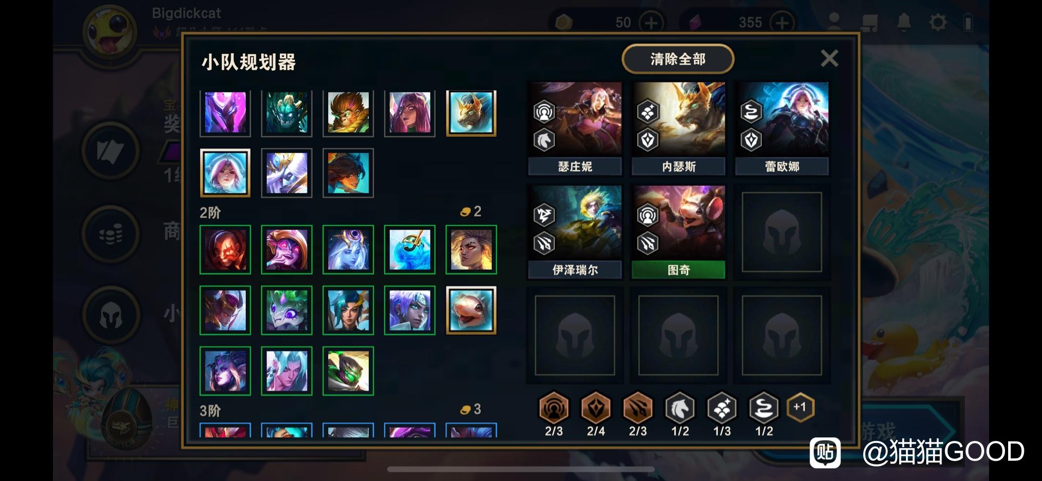This screenshot has height=481, width=1042.
Task: Pick the green masked champion portrait in 2阶
Action: [348, 371]
